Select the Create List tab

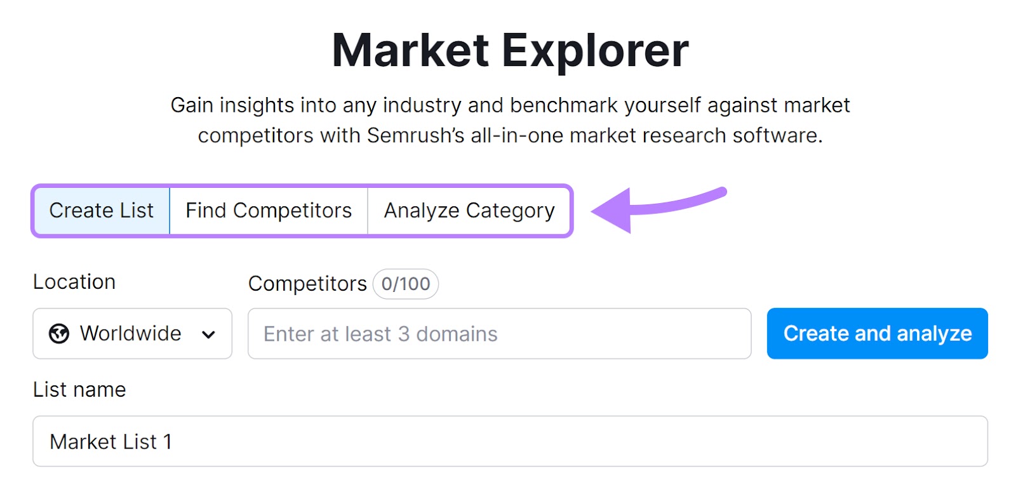[x=102, y=211]
